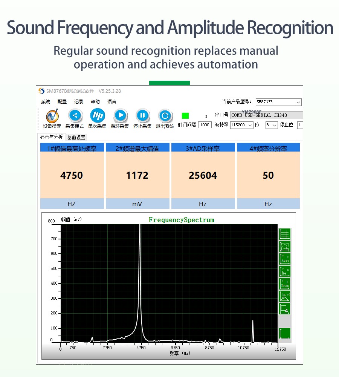
Task: Activate the Drag axis tool
Action: (x=285, y=284)
